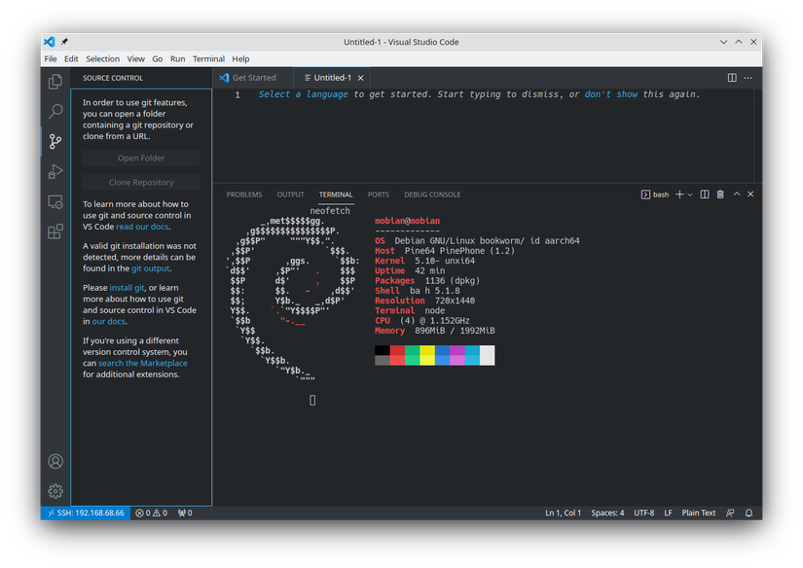Open the Extensions view
This screenshot has width=803, height=568.
tap(55, 231)
